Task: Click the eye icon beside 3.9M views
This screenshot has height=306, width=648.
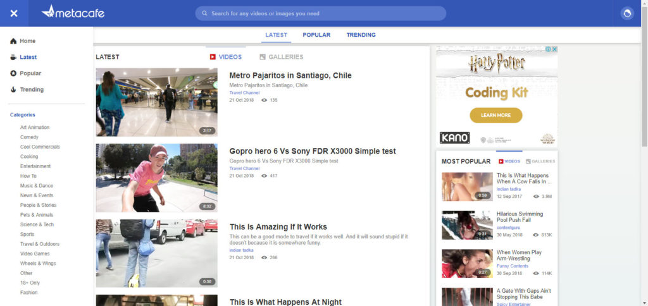Action: pos(536,196)
